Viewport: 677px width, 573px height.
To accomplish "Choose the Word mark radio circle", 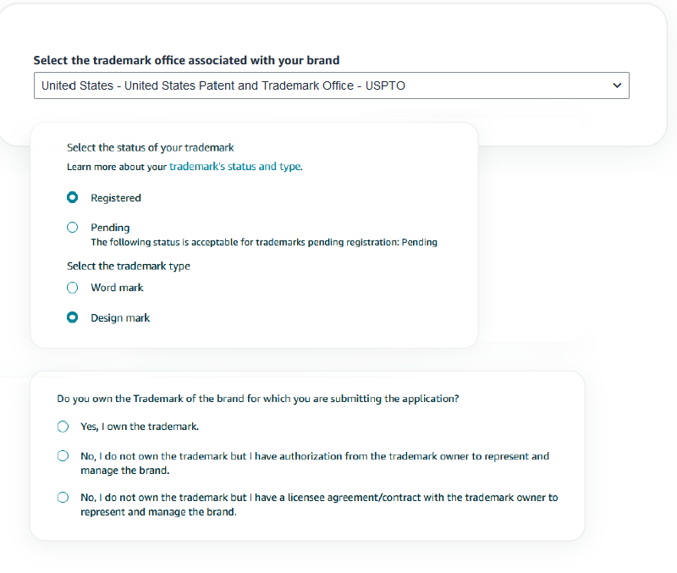I will coord(73,288).
